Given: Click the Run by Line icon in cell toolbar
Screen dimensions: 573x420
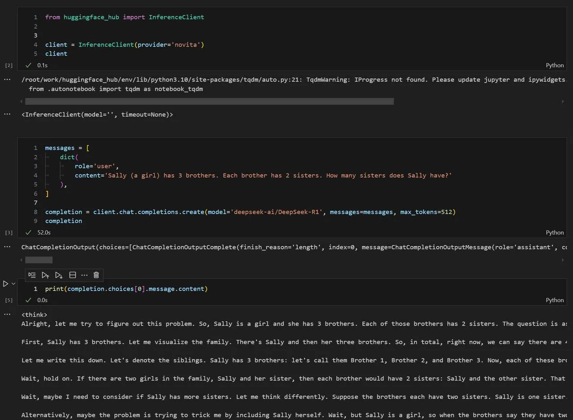Looking at the screenshot, I should [32, 275].
